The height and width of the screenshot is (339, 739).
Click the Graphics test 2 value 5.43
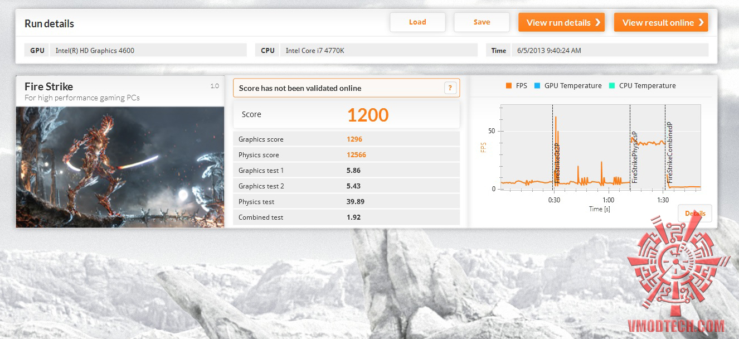click(x=353, y=186)
